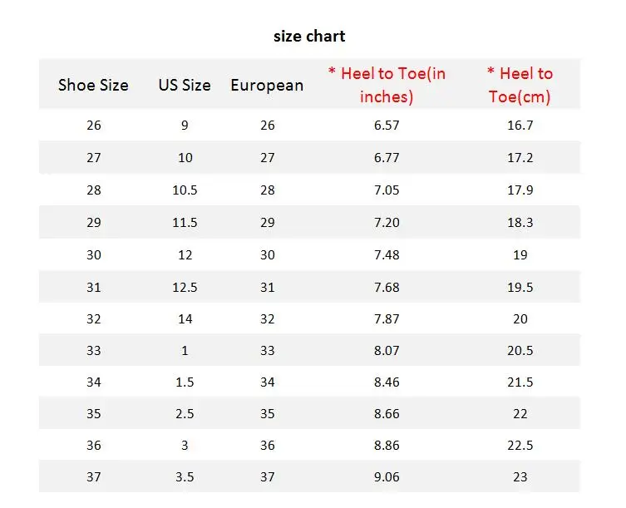
Task: Click the red 'Heel to Toe(in inches)' header
Action: (x=387, y=85)
